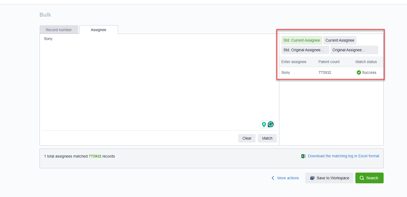Click the magnifier icon on the Search button
The width and height of the screenshot is (407, 197).
click(362, 178)
